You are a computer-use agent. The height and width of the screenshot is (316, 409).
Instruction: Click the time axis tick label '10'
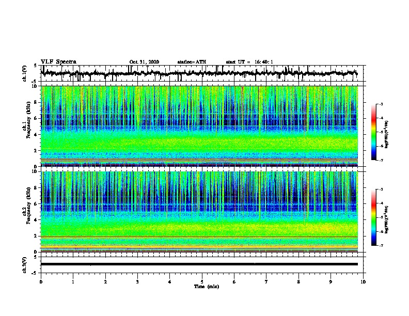(363, 282)
